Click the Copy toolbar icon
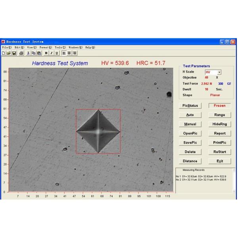The image size is (238, 238). click(x=34, y=53)
